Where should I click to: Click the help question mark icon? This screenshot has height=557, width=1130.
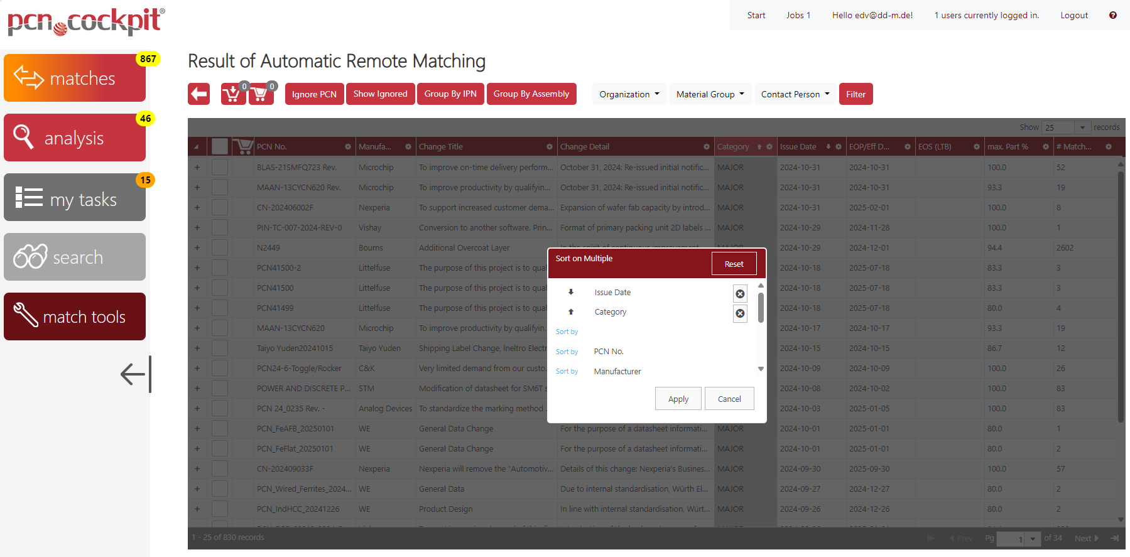click(1112, 15)
